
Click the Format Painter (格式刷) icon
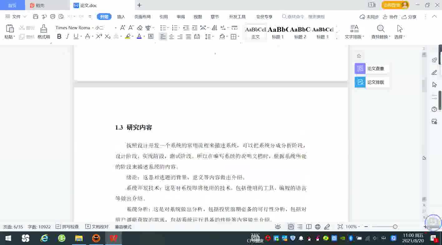pyautogui.click(x=44, y=32)
